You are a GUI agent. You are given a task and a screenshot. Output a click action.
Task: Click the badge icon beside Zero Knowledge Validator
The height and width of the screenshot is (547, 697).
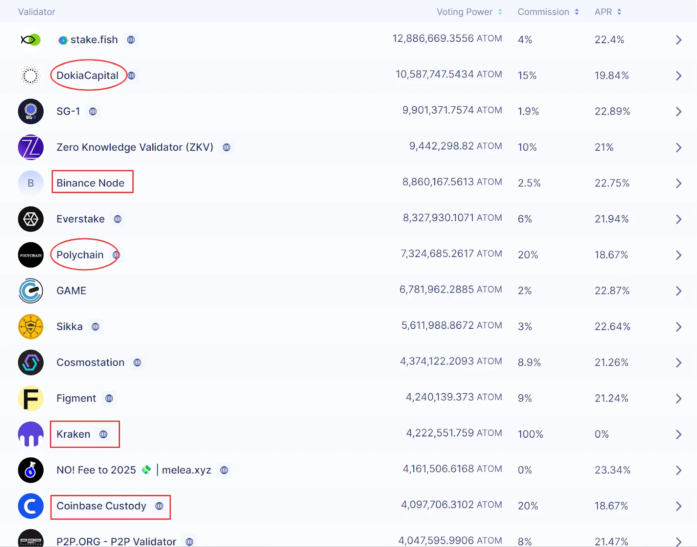[227, 147]
